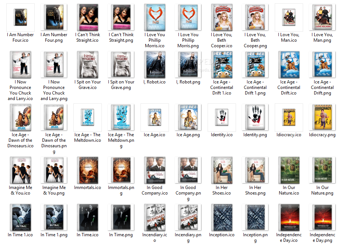Click the "I, Robot.ico" file name

click(155, 82)
